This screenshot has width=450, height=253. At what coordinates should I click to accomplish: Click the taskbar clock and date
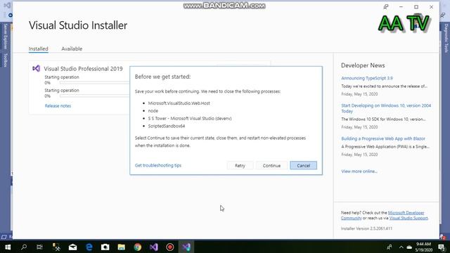point(423,247)
